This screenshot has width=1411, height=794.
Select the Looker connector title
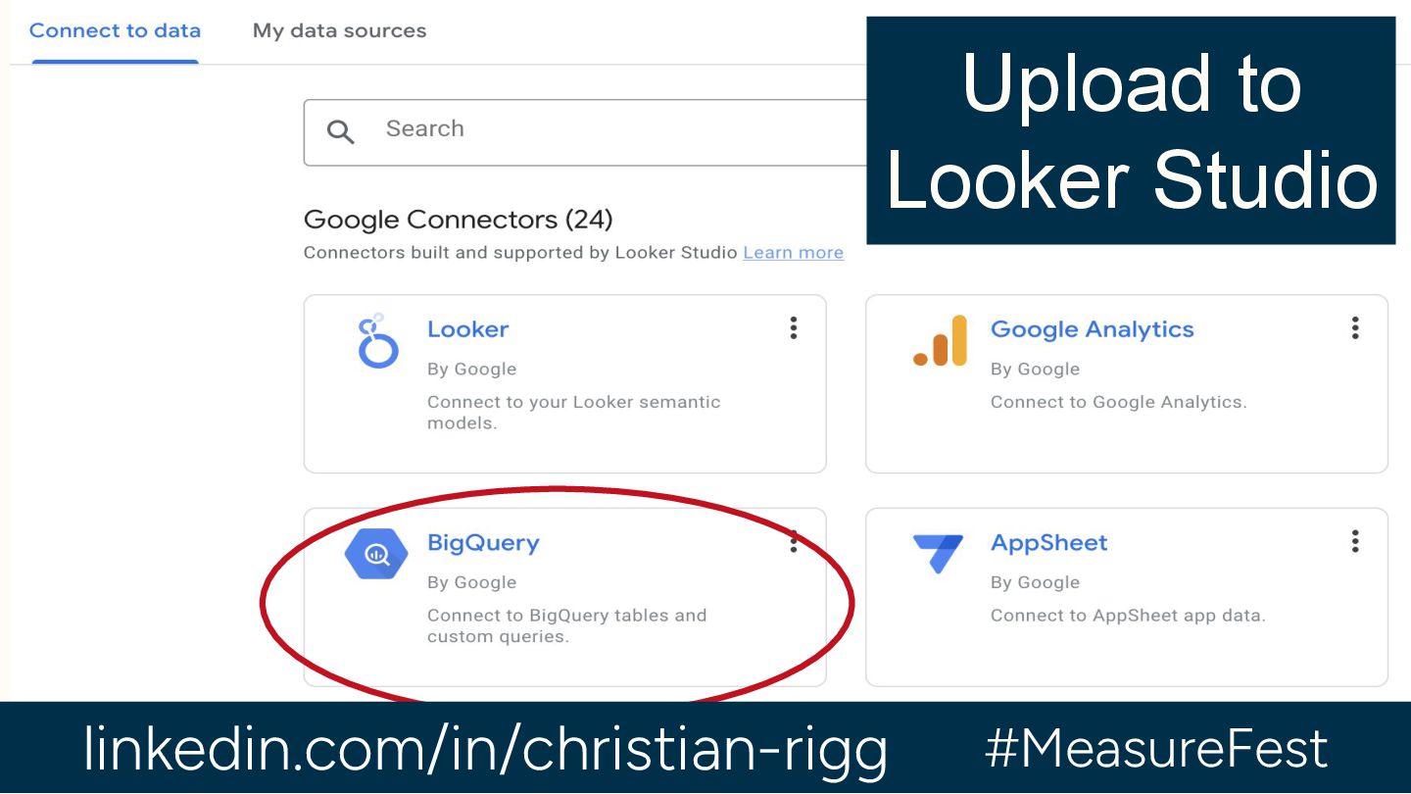tap(467, 329)
